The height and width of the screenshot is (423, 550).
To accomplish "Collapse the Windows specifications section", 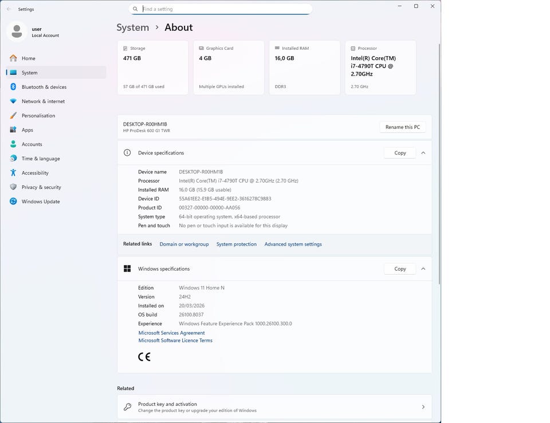I will (423, 268).
